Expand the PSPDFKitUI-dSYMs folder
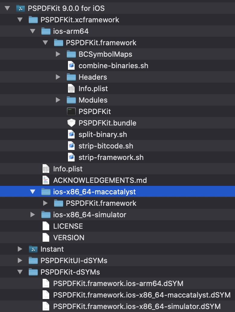Viewport: 235px width, 312px height. tap(20, 260)
